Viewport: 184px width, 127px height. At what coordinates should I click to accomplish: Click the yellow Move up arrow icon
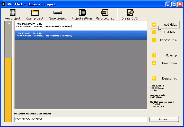coord(154,55)
